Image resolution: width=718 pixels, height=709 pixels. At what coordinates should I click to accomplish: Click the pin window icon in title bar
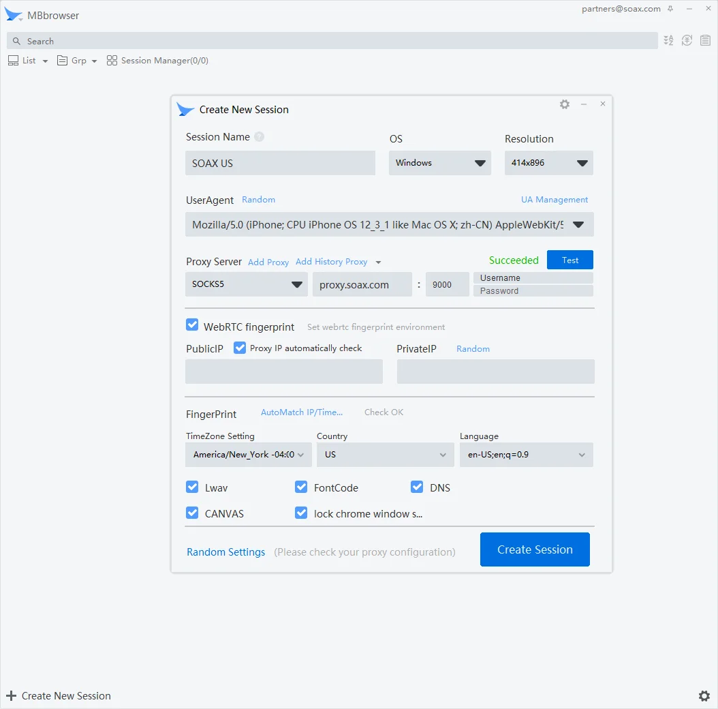tap(670, 9)
